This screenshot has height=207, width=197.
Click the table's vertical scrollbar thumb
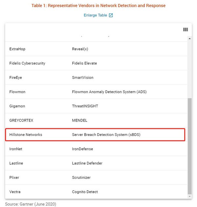(189, 146)
